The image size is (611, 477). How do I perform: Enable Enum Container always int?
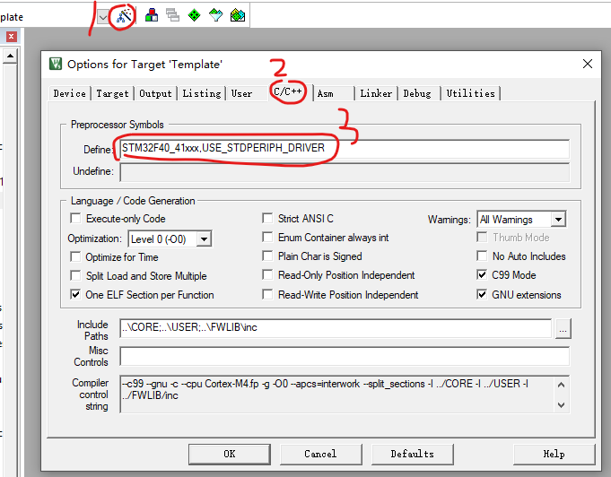(267, 237)
